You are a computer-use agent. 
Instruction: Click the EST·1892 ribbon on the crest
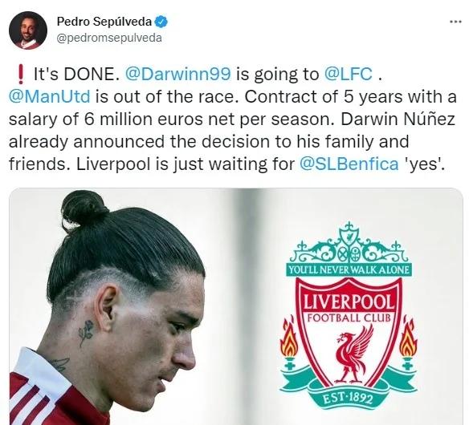(348, 399)
